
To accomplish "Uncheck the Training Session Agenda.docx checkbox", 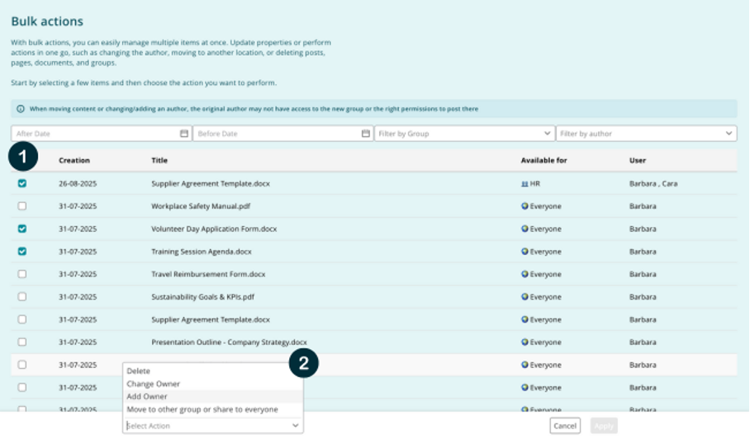I will click(x=22, y=252).
